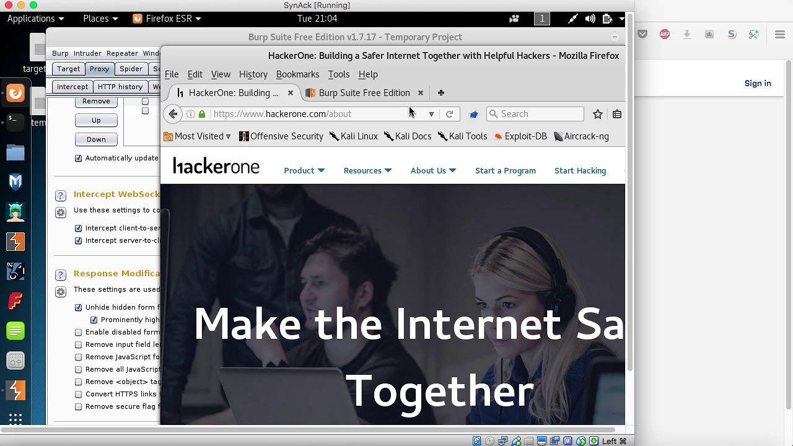Click the scissors screenshot extension icon
This screenshot has width=793, height=446.
(x=754, y=35)
